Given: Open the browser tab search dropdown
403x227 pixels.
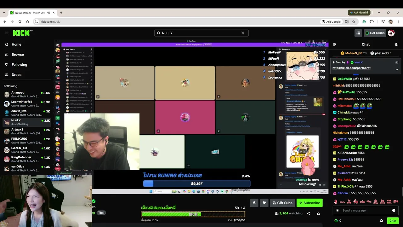Looking at the screenshot, I should pyautogui.click(x=4, y=13).
